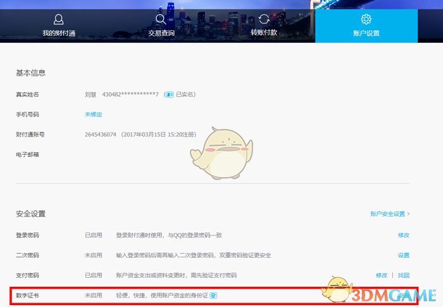Click the 二次密码 label

pos(27,255)
